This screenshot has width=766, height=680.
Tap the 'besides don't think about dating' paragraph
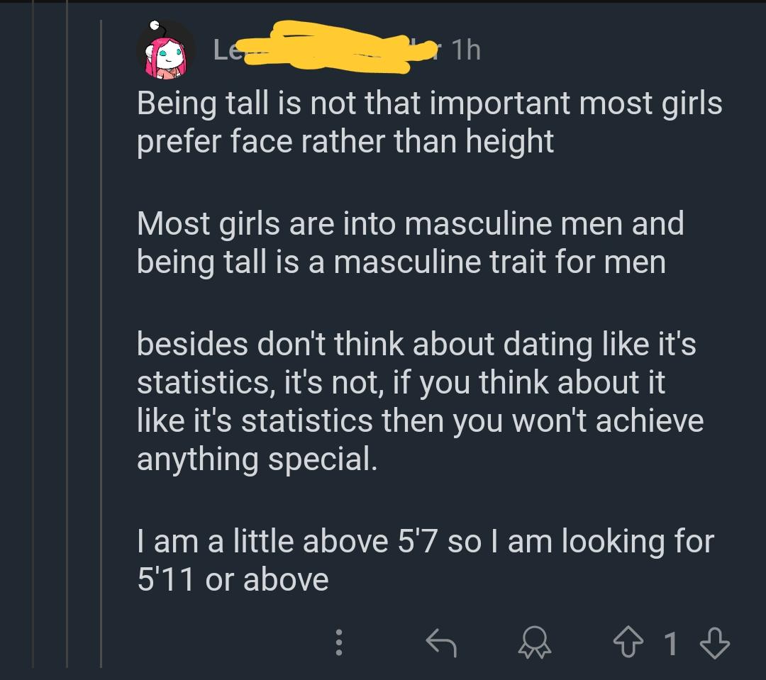pyautogui.click(x=420, y=401)
